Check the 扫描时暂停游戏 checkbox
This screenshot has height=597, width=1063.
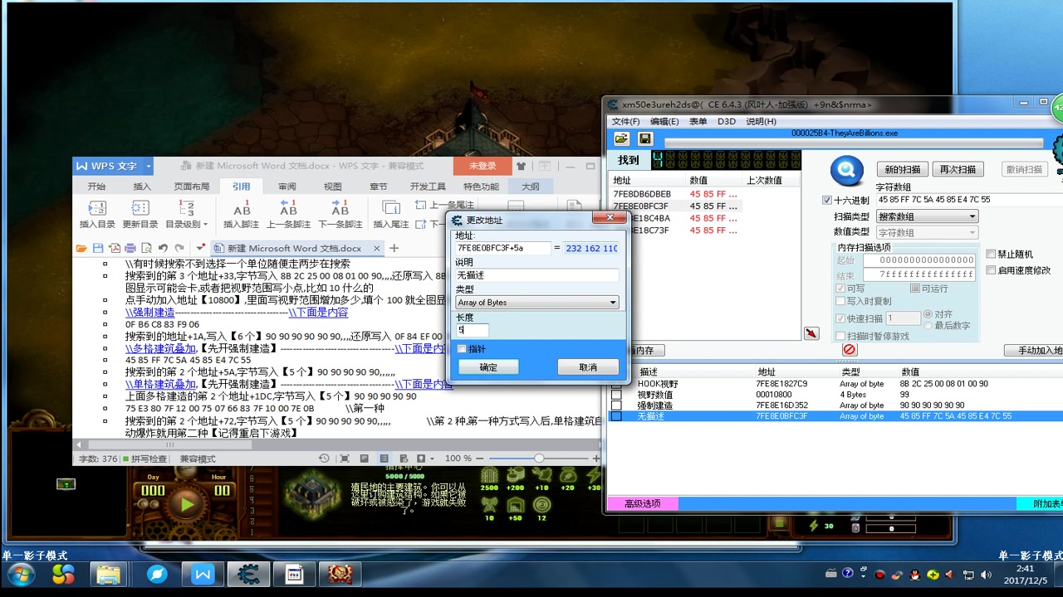[x=840, y=336]
